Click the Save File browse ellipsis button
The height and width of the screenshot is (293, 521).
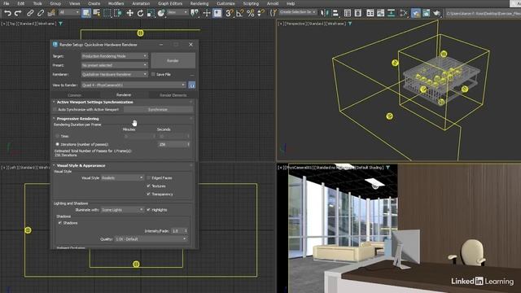click(192, 74)
